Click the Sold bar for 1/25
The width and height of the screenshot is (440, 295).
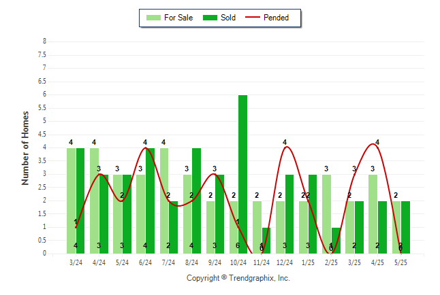[x=313, y=214]
